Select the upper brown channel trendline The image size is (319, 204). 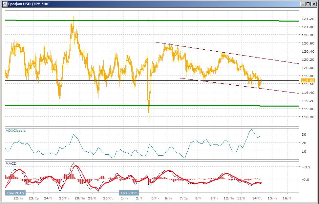227,53
